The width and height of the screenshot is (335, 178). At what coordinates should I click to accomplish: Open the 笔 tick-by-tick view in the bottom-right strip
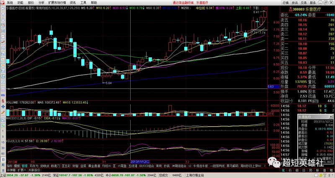283,171
